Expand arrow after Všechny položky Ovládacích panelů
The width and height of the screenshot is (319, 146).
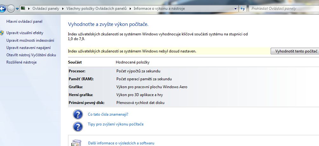coord(130,9)
